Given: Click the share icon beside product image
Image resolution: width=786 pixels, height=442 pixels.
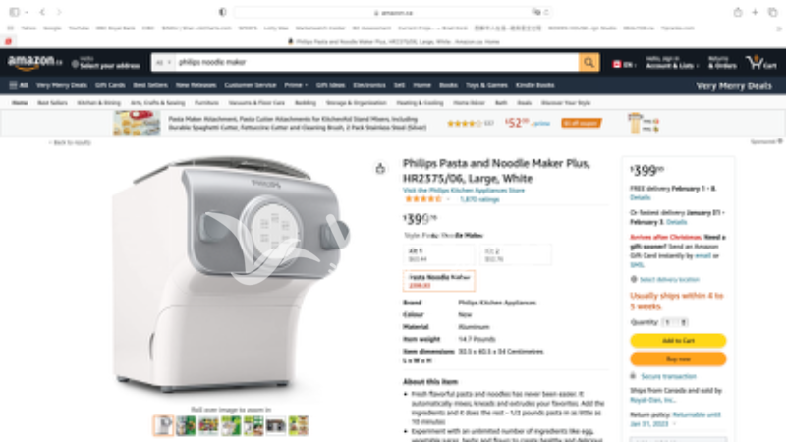Looking at the screenshot, I should click(380, 168).
